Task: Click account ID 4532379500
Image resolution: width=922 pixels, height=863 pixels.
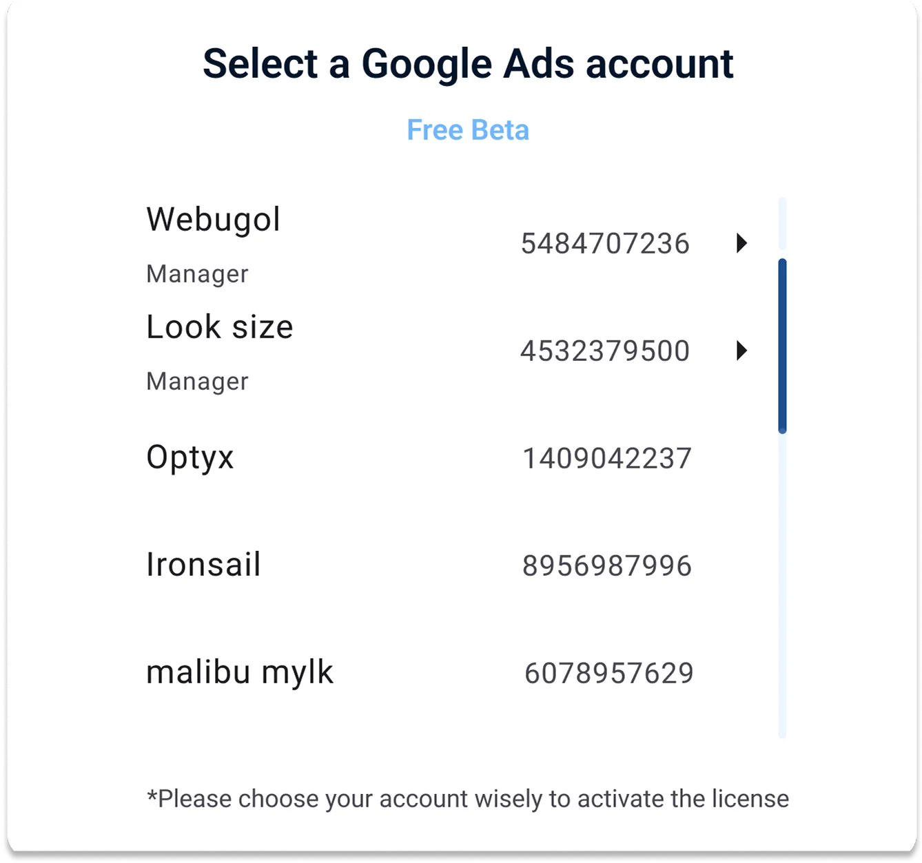Action: (605, 351)
